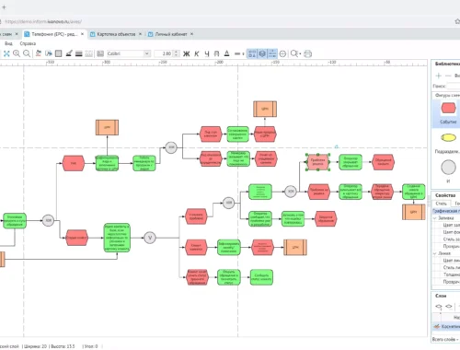460x350 pixels.
Task: Collapse the Заливка properties group
Action: click(x=435, y=218)
